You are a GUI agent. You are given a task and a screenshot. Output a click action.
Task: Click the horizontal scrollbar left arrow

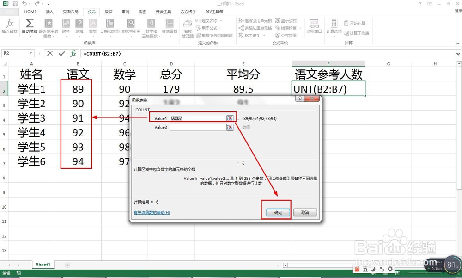pos(285,265)
